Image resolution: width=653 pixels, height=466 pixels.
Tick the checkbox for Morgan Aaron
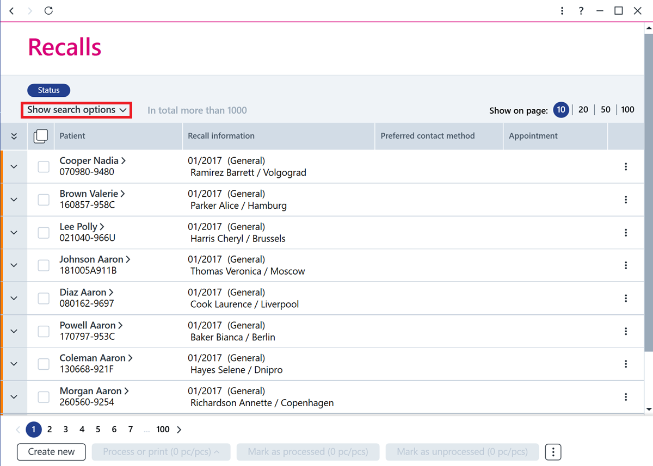(44, 397)
